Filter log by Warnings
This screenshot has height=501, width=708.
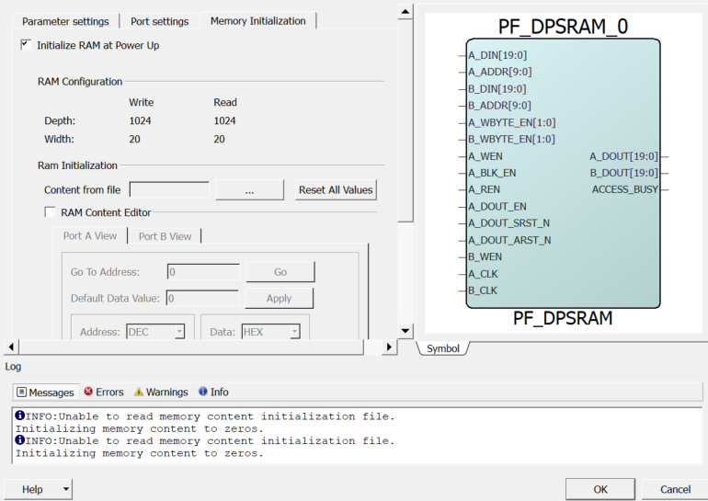(x=160, y=392)
